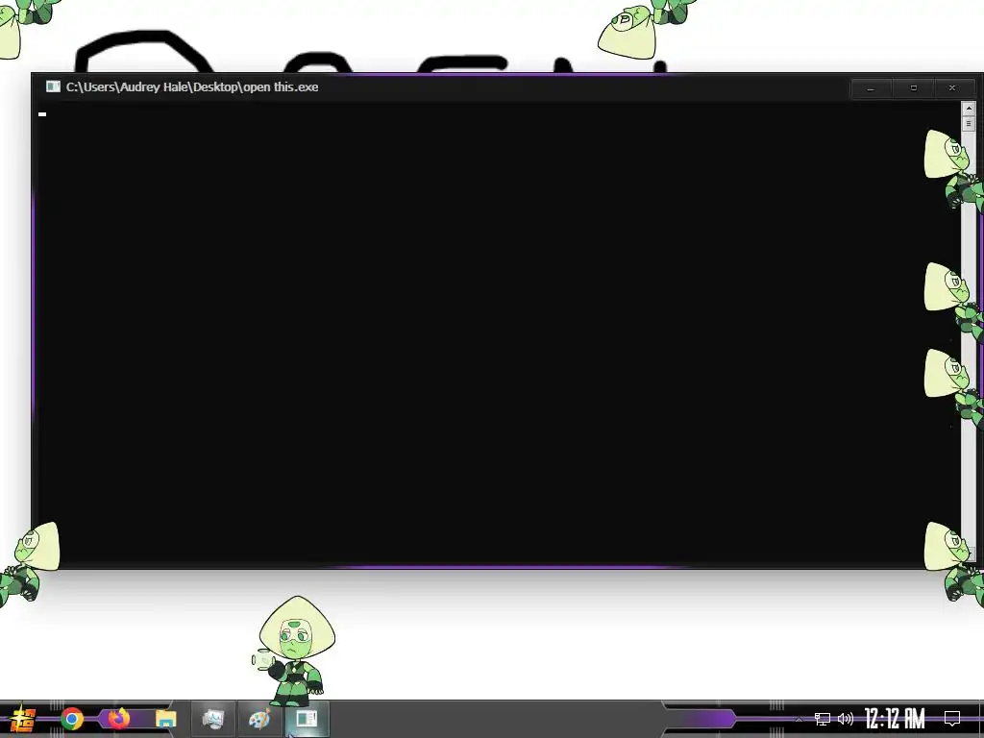Launch Firefox from the taskbar
984x738 pixels.
click(118, 719)
